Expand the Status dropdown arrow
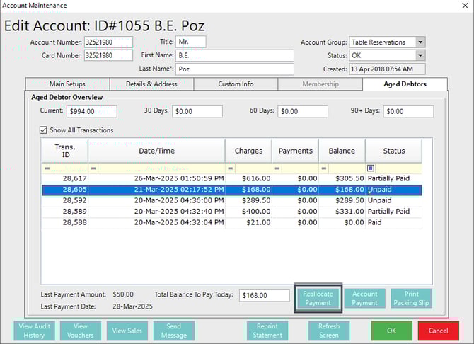Image resolution: width=474 pixels, height=344 pixels. click(420, 55)
